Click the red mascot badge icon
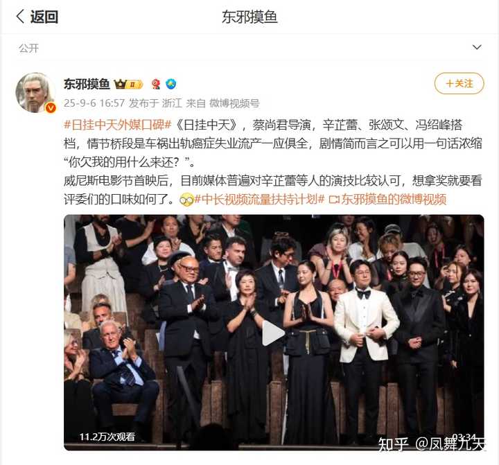499x465 pixels. (x=156, y=84)
